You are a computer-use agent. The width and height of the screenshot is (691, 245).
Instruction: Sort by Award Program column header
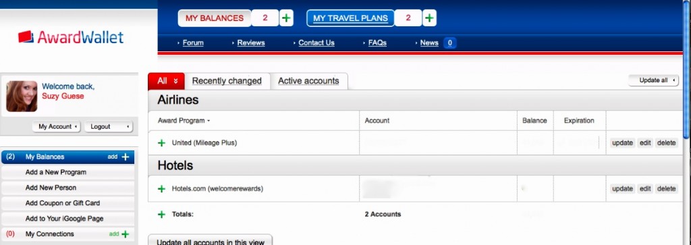click(x=184, y=120)
